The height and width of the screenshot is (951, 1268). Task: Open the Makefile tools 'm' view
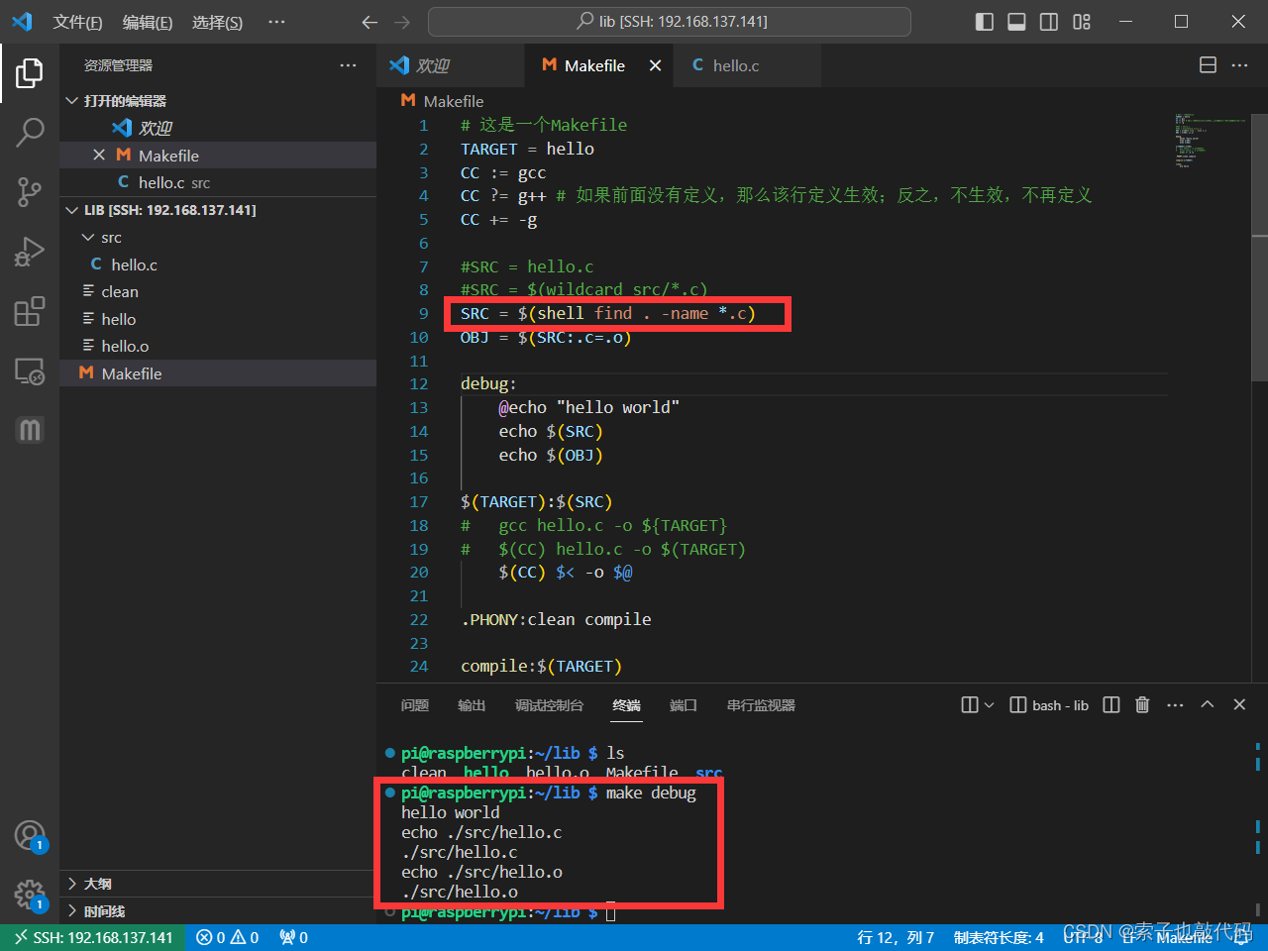[30, 430]
